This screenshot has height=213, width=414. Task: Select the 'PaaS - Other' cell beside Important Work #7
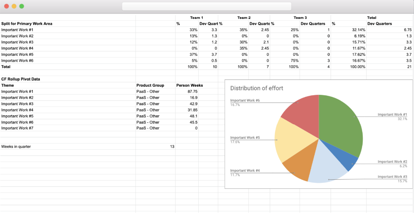(148, 128)
